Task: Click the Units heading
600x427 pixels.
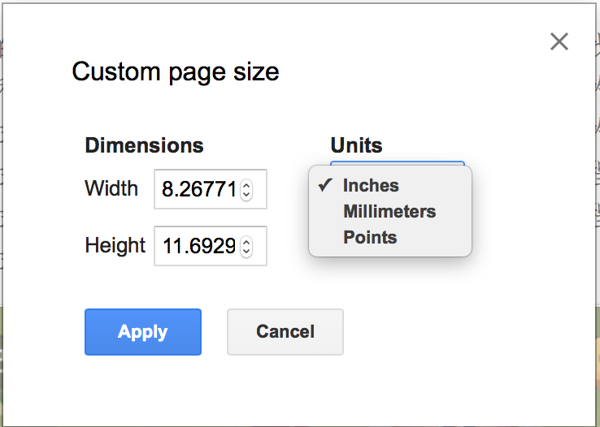Action: pyautogui.click(x=356, y=145)
